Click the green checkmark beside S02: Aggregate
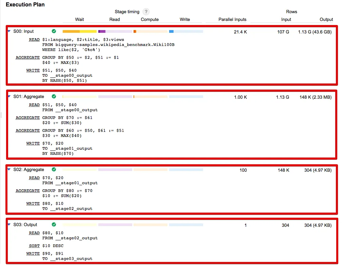The width and height of the screenshot is (342, 265). pyautogui.click(x=54, y=169)
